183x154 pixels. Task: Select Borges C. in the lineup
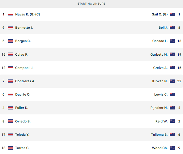coord(23,41)
